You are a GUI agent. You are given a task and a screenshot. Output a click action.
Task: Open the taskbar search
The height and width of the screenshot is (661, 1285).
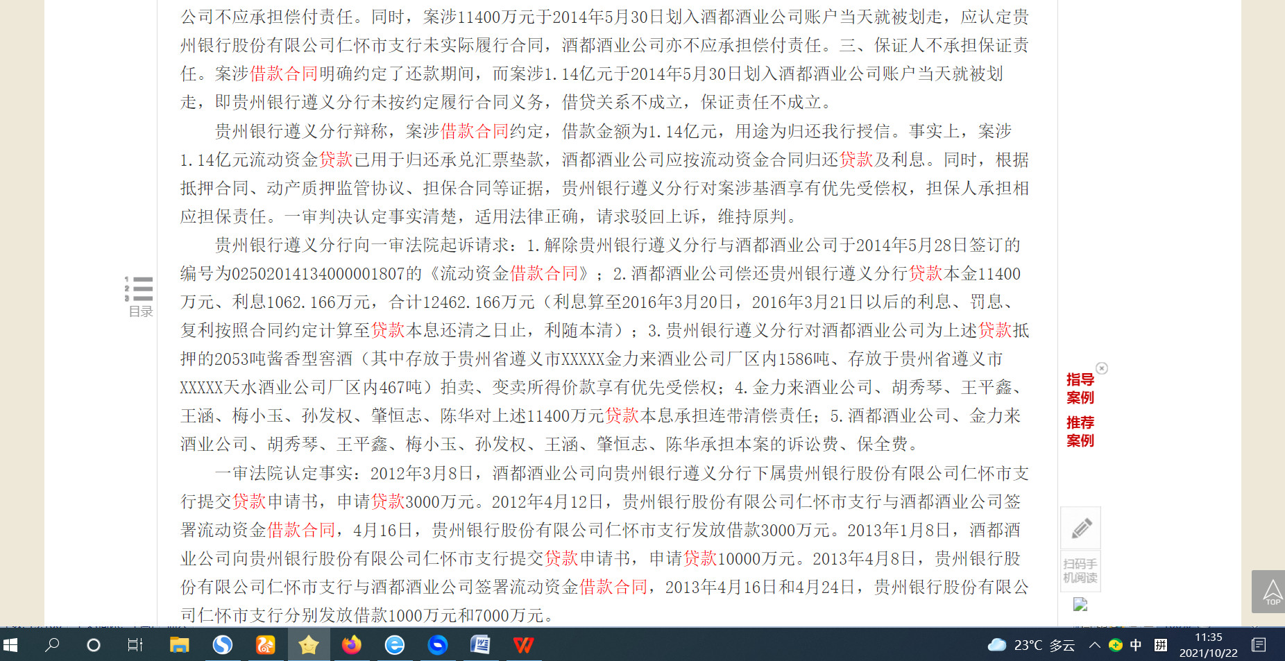(x=52, y=646)
